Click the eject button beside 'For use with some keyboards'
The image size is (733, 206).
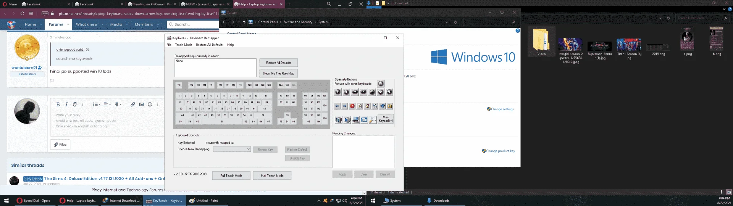(x=381, y=84)
